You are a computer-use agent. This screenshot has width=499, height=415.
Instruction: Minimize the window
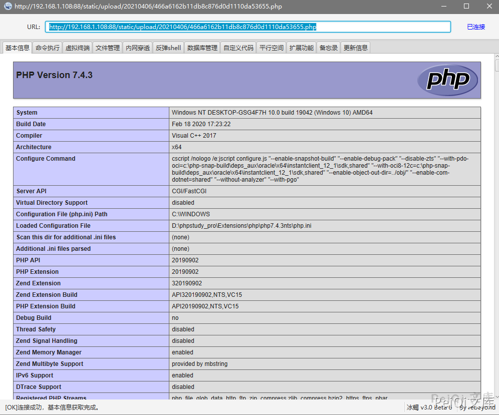(x=443, y=6)
